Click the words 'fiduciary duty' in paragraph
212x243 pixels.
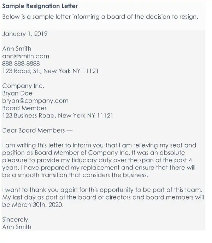tap(92, 160)
